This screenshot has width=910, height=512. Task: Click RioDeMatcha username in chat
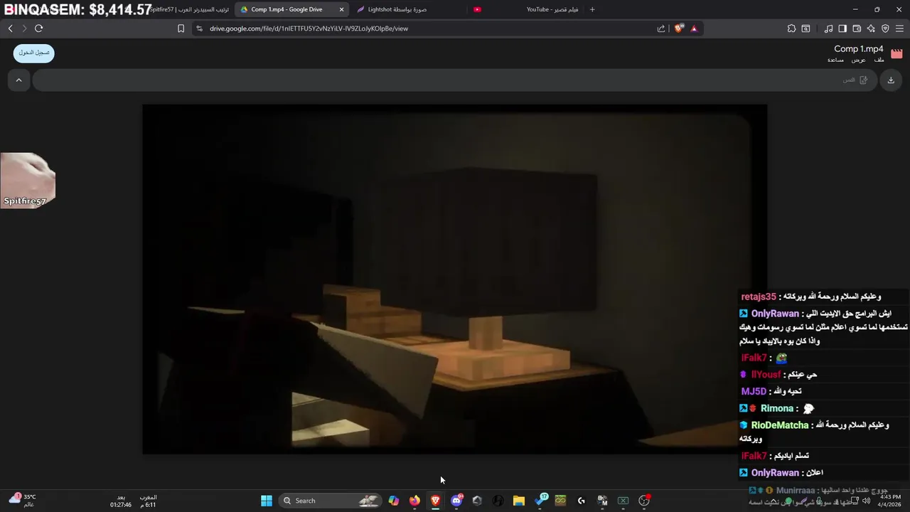pyautogui.click(x=780, y=425)
